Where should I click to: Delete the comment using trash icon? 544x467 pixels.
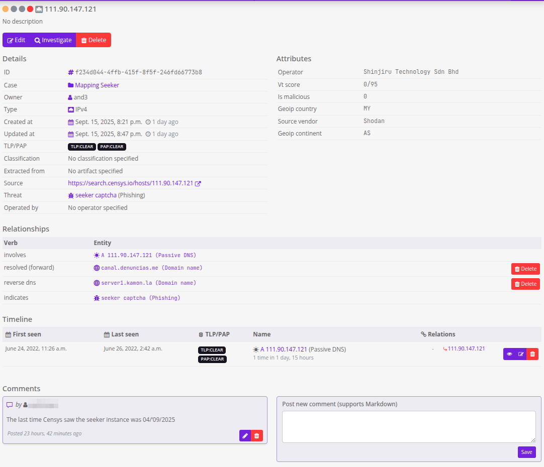click(257, 436)
